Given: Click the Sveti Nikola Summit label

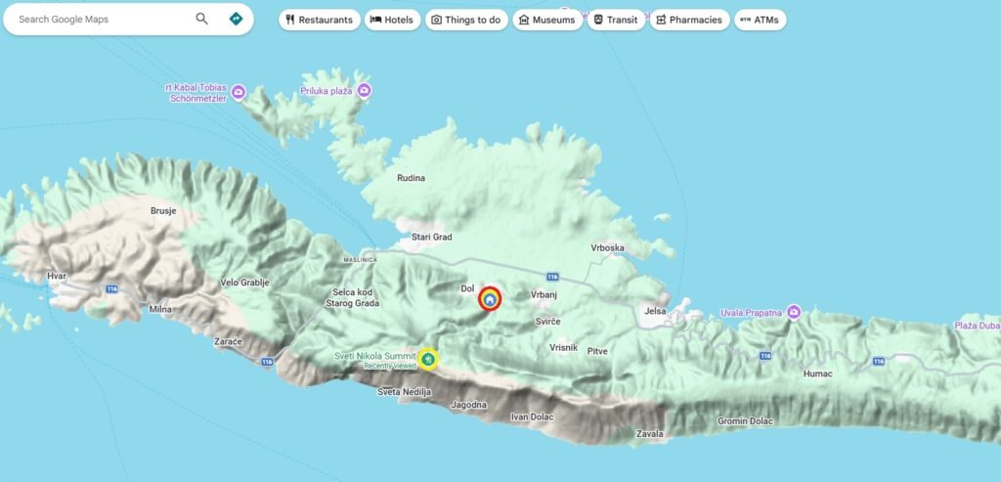Looking at the screenshot, I should click(x=375, y=356).
